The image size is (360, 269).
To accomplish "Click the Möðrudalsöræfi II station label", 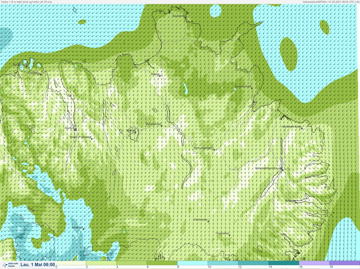I will tap(204, 148).
